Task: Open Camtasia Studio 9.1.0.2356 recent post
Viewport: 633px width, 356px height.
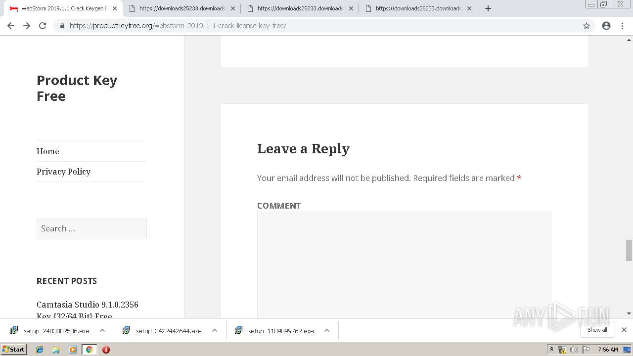Action: pyautogui.click(x=88, y=310)
